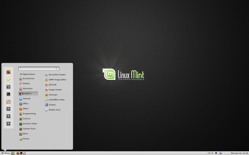Open Document Viewer in the applications list
Image resolution: width=249 pixels, height=155 pixels.
(x=57, y=74)
